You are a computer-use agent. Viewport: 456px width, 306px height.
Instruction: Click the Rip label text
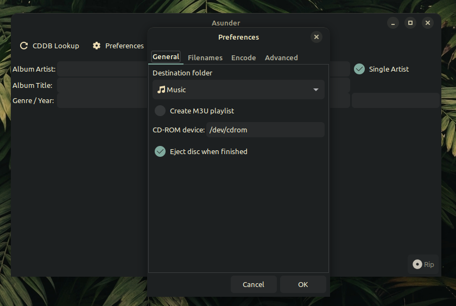[x=429, y=264]
